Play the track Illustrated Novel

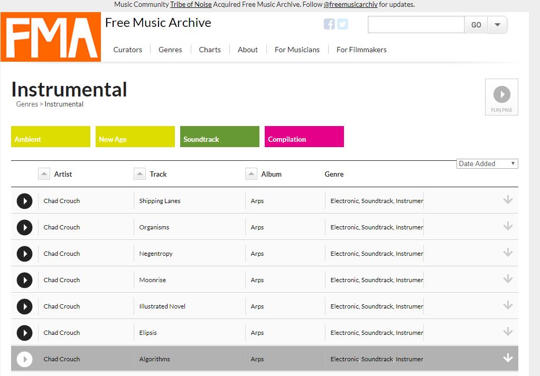(x=24, y=306)
